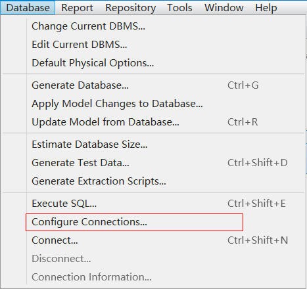
Task: Choose Generate Extraction Scripts
Action: (x=153, y=181)
